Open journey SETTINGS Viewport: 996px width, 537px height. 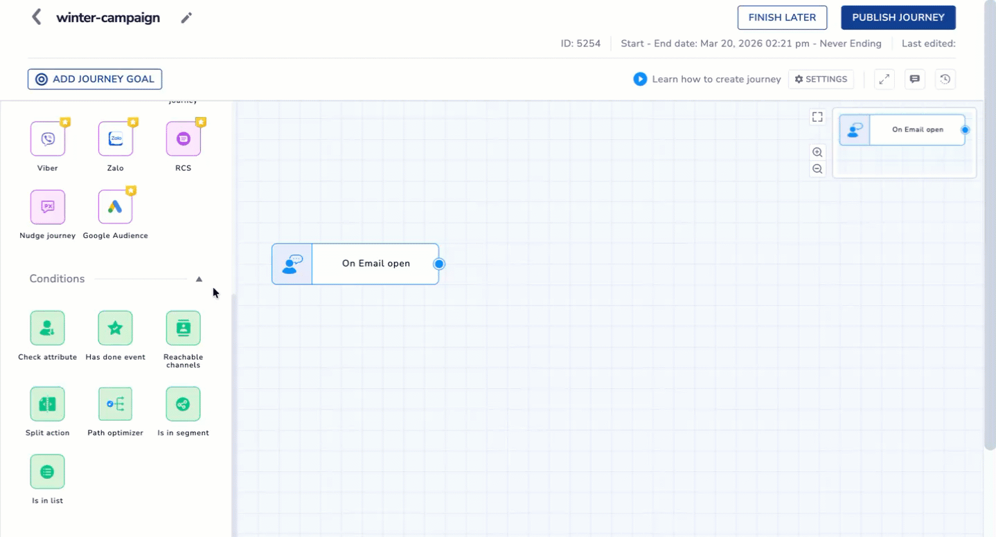(x=821, y=79)
